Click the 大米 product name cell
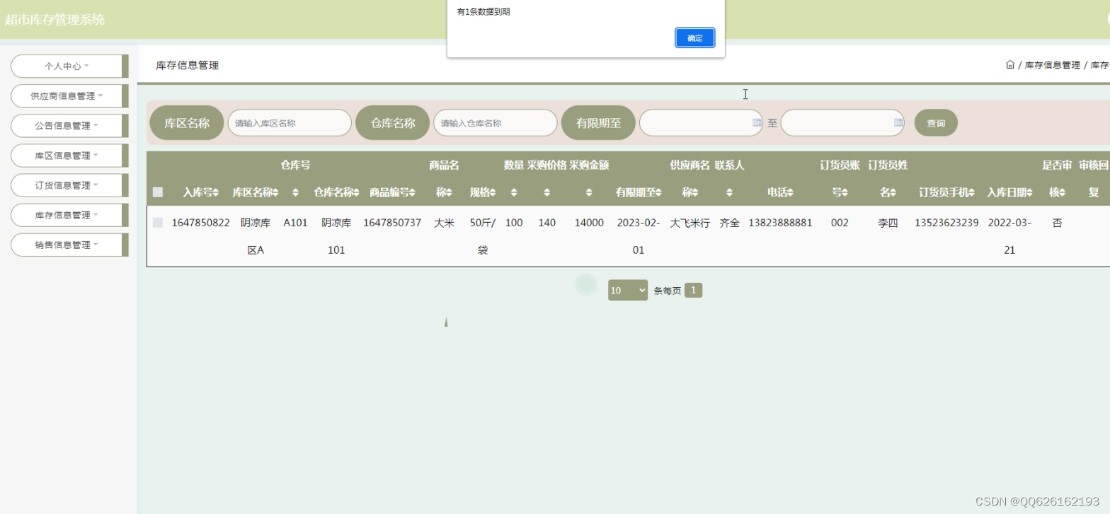 444,223
